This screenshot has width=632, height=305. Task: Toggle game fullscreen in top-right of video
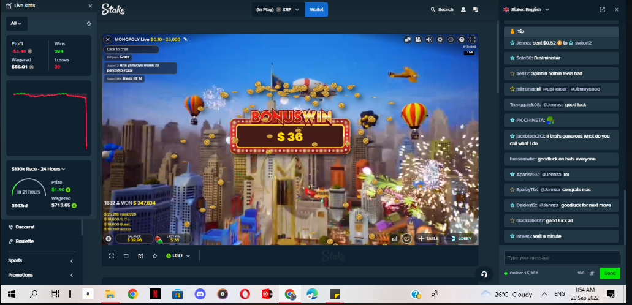(x=473, y=39)
